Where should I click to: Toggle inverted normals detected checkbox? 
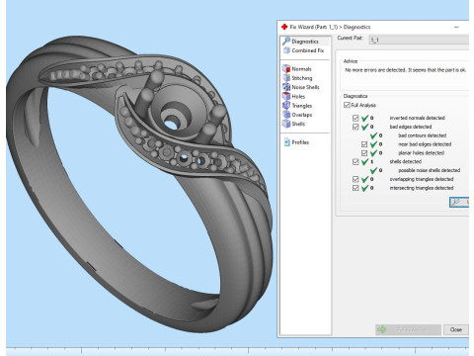click(355, 118)
